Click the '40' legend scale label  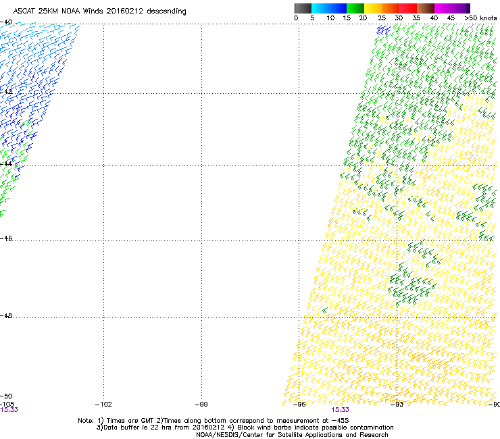[x=434, y=18]
